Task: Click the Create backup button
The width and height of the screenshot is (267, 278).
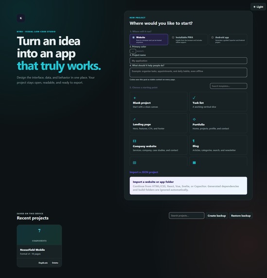Action: pyautogui.click(x=217, y=215)
